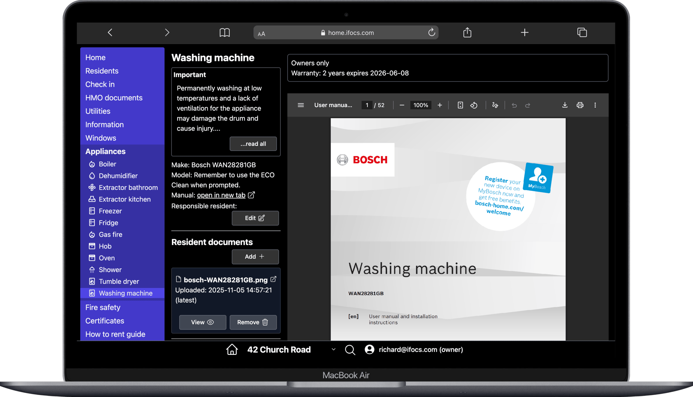Open the Certificates page
This screenshot has height=397, width=693.
tap(105, 321)
